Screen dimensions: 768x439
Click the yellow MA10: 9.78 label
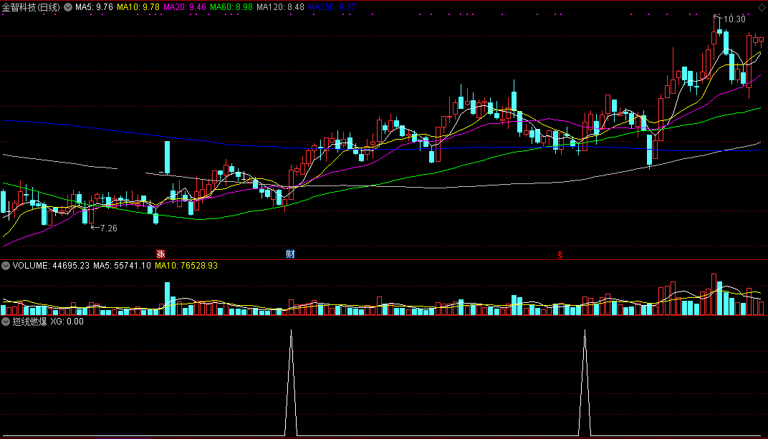(x=138, y=7)
